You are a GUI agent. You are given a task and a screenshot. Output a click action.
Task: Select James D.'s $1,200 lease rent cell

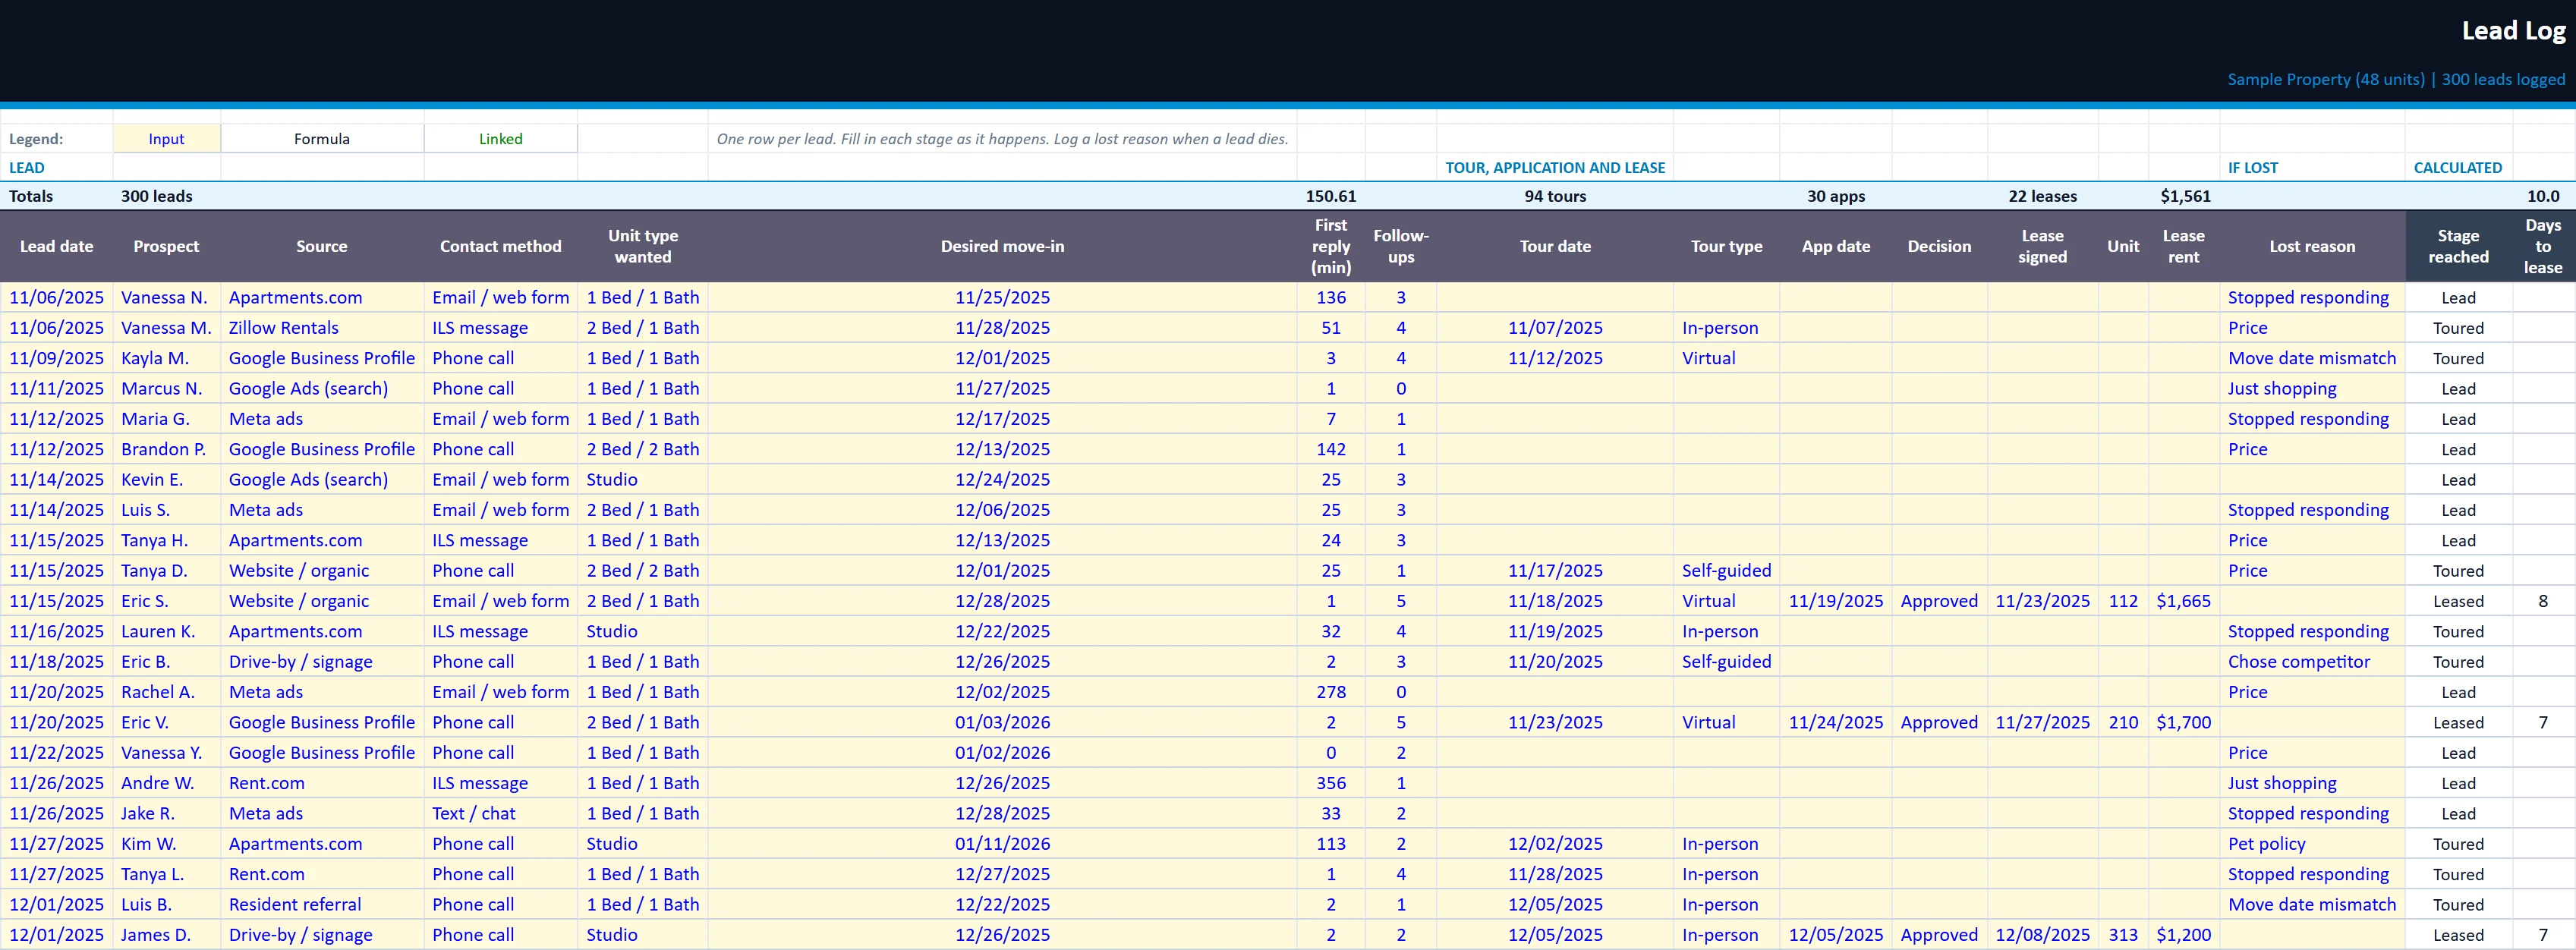point(2184,934)
